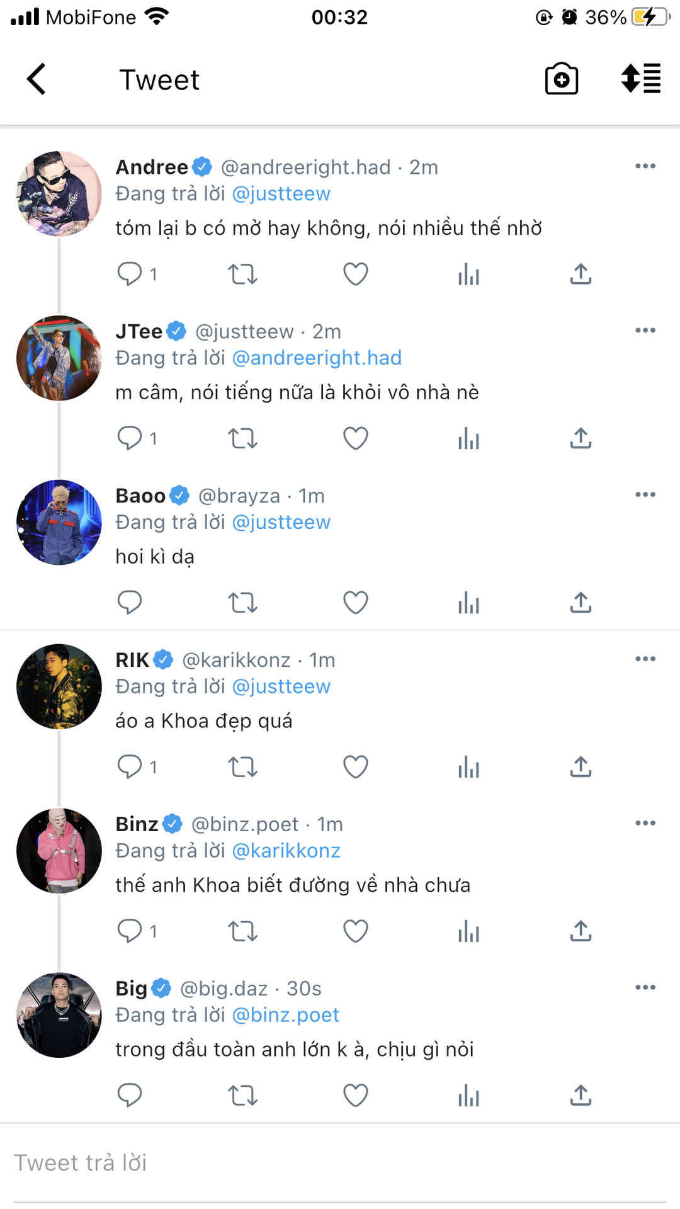Open the @justteew mention in Andree's reply
This screenshot has width=680, height=1209.
pos(281,194)
